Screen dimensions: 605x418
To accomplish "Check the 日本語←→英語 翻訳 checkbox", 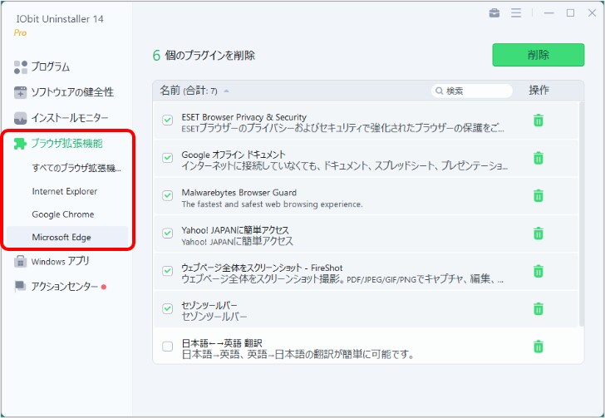I will (168, 347).
